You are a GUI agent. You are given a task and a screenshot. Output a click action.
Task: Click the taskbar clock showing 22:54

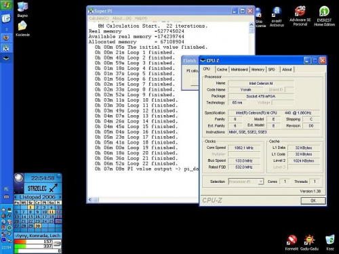[x=6, y=247]
